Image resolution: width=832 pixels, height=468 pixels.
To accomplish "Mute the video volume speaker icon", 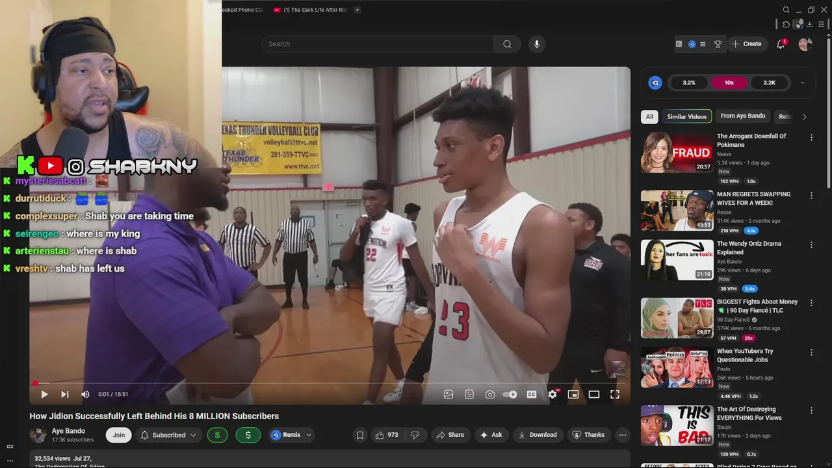I will [x=85, y=394].
